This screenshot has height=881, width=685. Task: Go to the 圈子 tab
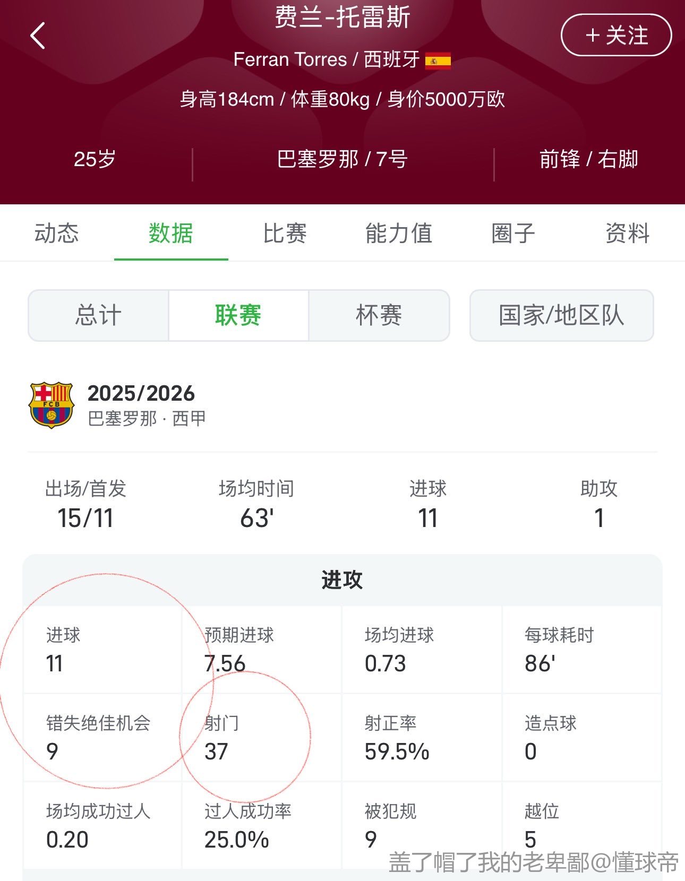513,234
